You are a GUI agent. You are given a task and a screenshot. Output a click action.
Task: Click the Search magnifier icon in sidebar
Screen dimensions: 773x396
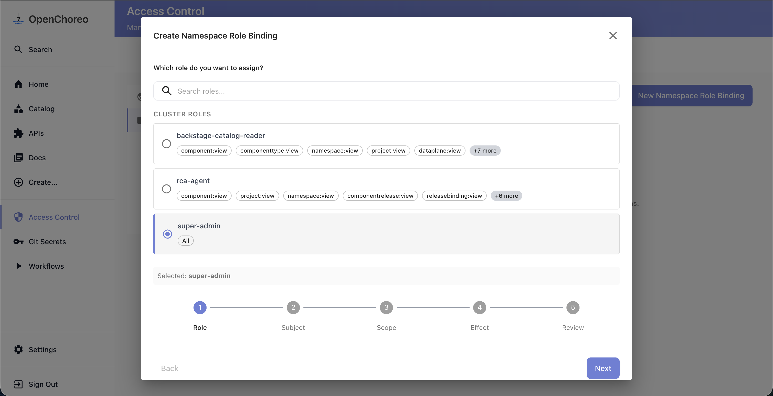(x=18, y=49)
